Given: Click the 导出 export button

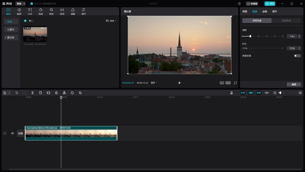Looking at the screenshot, I should click(x=270, y=4).
